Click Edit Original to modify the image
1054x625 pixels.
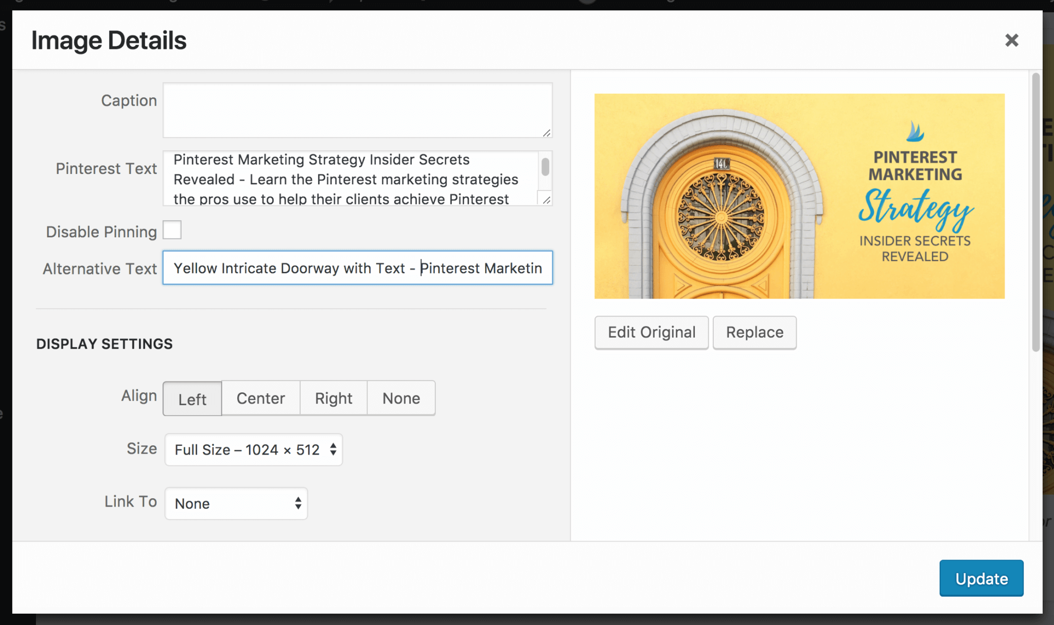click(x=652, y=332)
